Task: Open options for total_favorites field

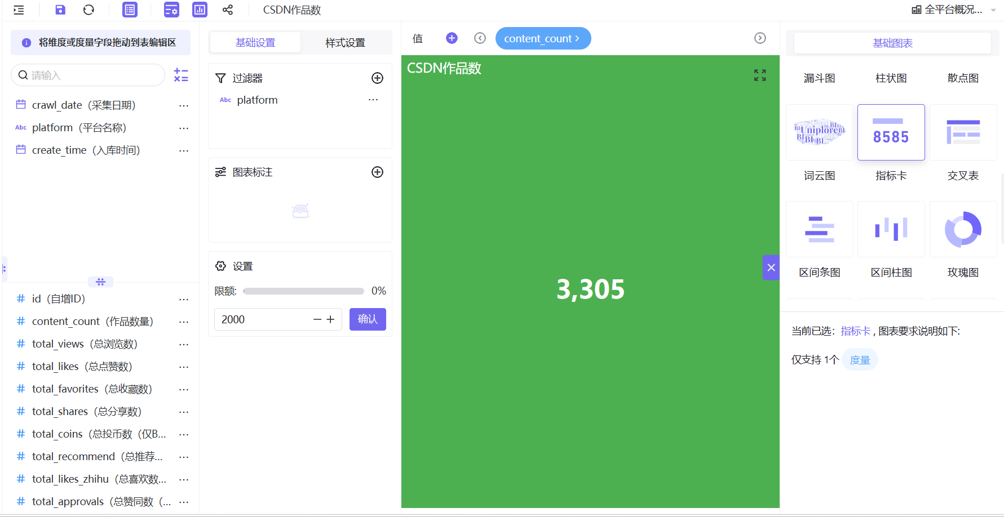Action: pos(184,389)
